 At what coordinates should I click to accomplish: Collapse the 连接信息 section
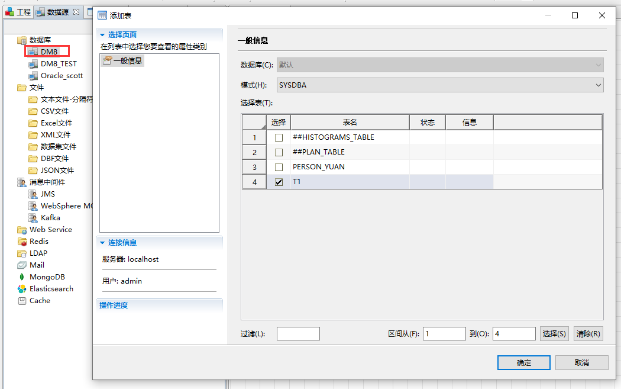click(102, 243)
